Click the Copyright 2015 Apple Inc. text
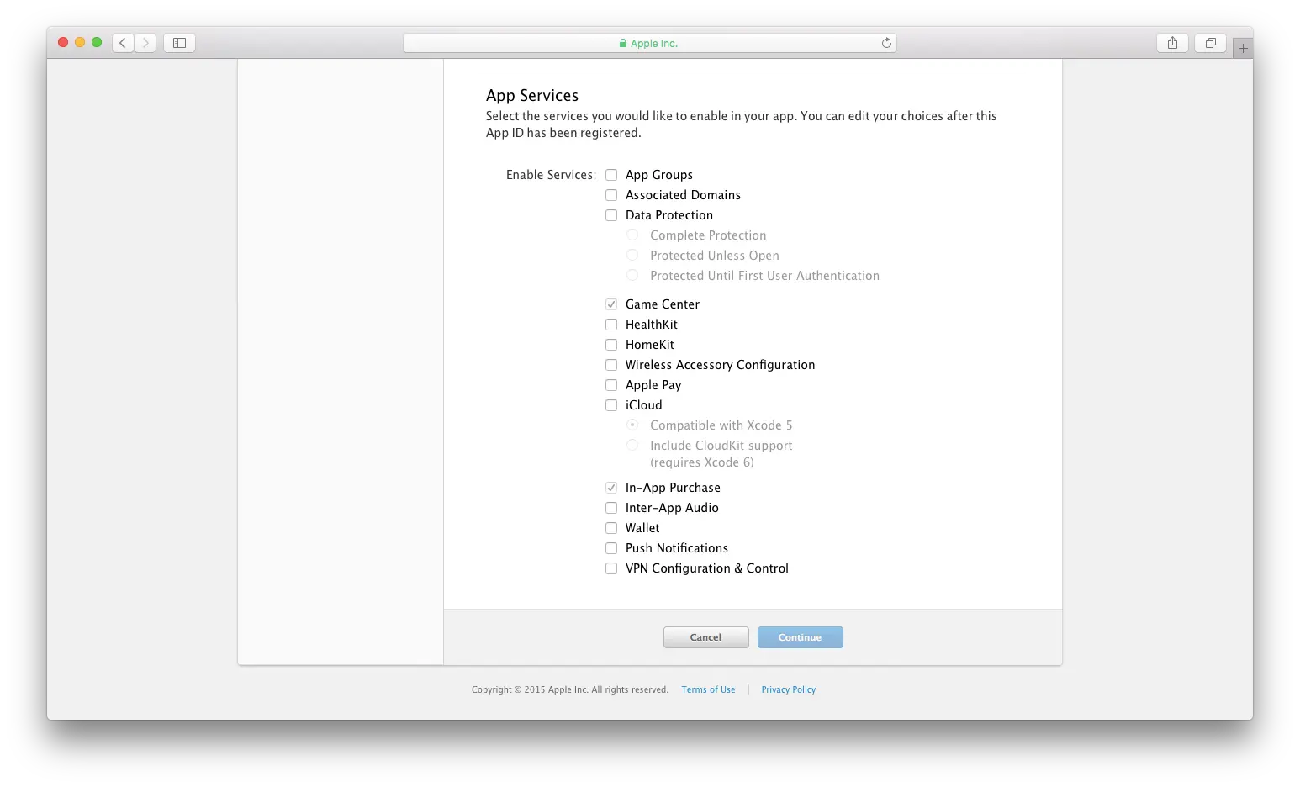This screenshot has width=1300, height=787. pyautogui.click(x=570, y=689)
